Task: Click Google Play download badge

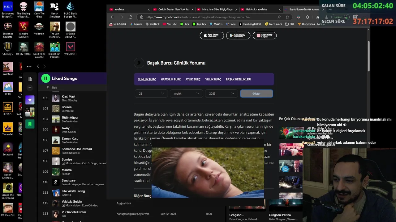Action: pyautogui.click(x=238, y=35)
